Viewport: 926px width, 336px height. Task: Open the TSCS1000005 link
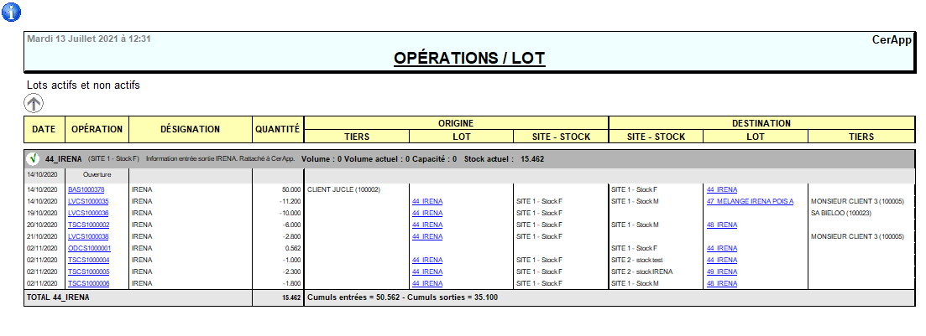tap(88, 271)
